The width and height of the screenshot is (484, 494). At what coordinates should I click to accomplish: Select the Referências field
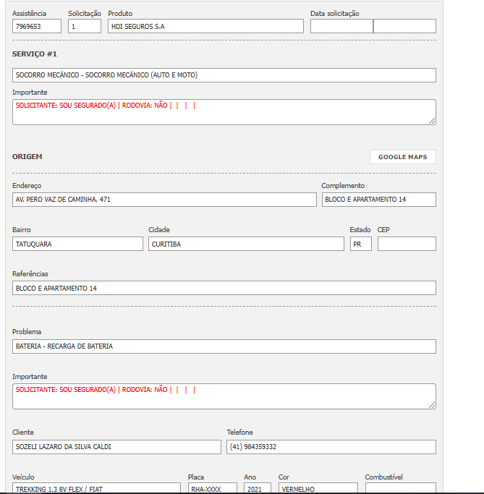[x=224, y=288]
